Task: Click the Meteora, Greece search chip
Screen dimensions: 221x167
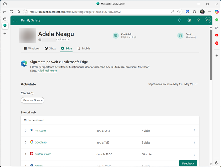Action: pos(32,100)
